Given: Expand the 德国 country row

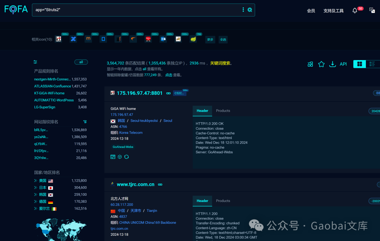Looking at the screenshot, I should pyautogui.click(x=36, y=202).
